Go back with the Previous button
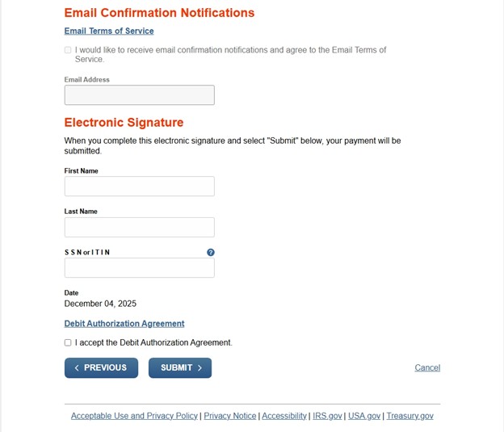The width and height of the screenshot is (504, 432). [101, 368]
